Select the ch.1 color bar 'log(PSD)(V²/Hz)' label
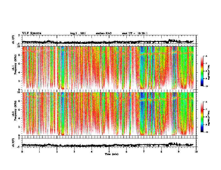The image size is (221, 170). (x=209, y=72)
